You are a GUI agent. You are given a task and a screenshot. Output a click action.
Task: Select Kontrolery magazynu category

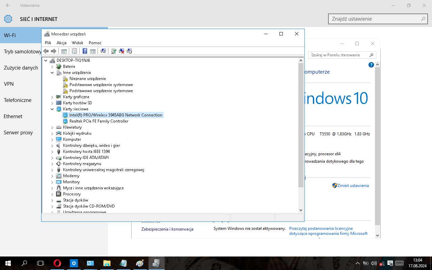(x=82, y=164)
